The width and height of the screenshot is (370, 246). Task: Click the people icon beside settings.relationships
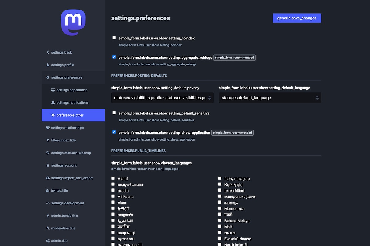(48, 128)
